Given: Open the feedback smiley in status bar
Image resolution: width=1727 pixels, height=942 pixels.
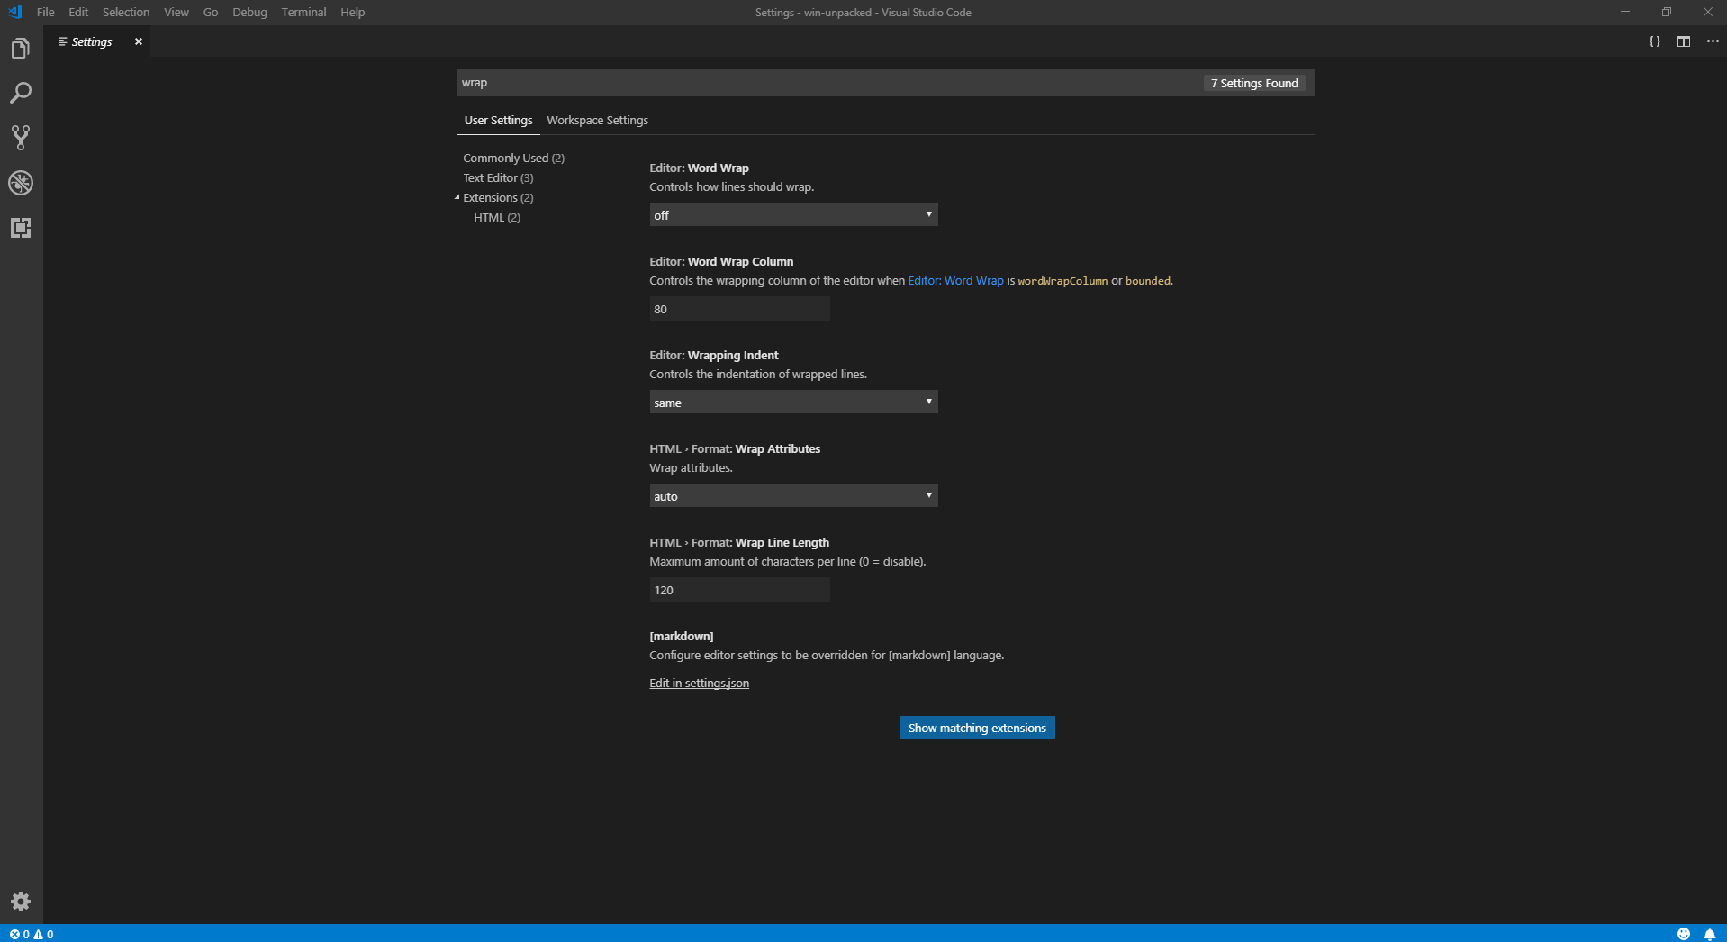Looking at the screenshot, I should tap(1684, 934).
